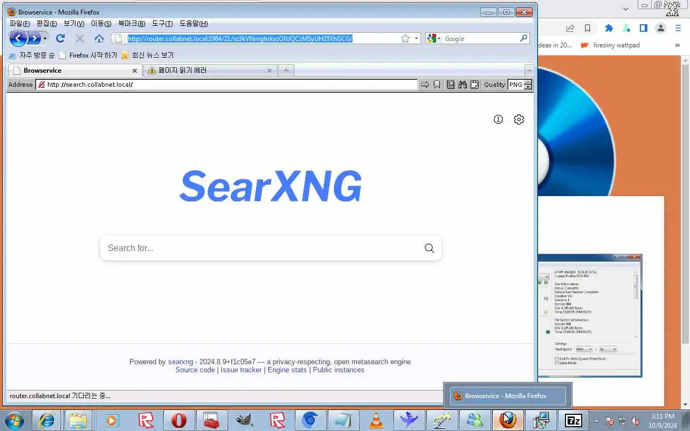Go back using Firefox's back arrow

point(18,38)
